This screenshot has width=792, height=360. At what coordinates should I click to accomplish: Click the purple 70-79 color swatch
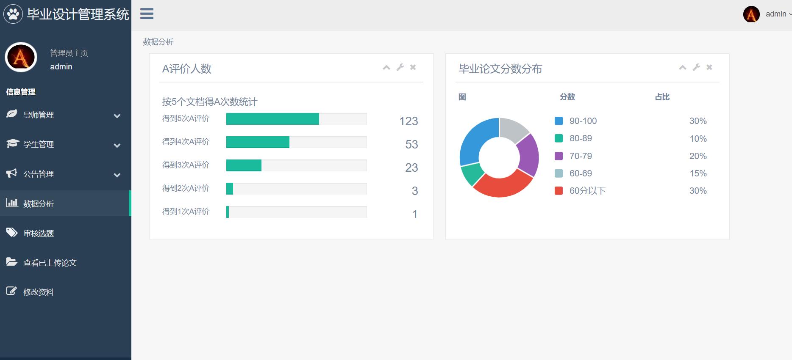559,156
